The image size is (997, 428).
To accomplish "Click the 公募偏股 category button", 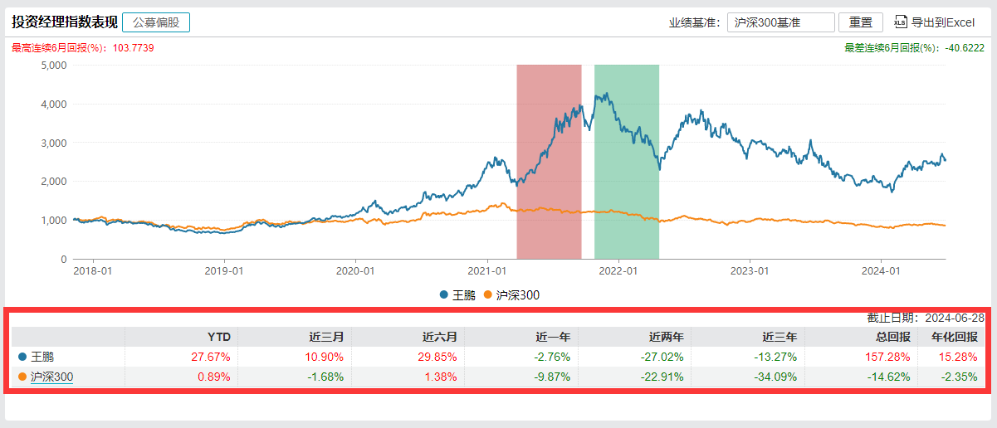I will 156,22.
